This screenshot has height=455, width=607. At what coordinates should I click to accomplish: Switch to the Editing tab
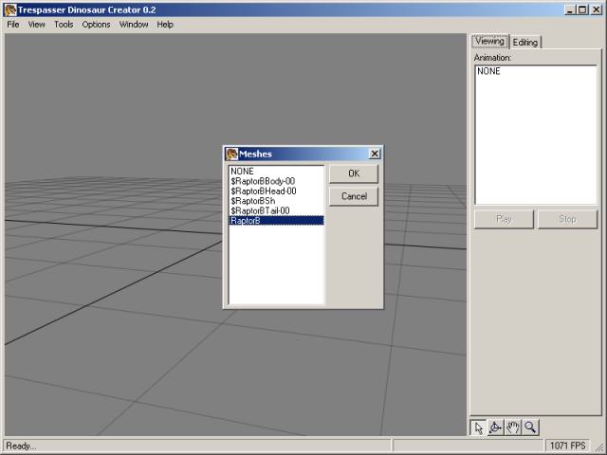(525, 43)
